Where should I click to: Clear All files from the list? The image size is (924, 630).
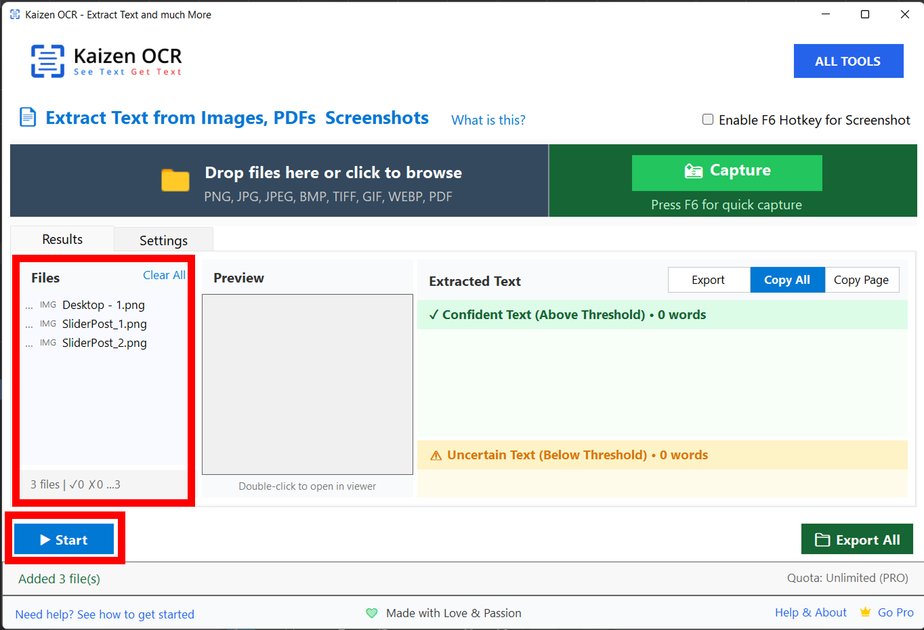[164, 275]
